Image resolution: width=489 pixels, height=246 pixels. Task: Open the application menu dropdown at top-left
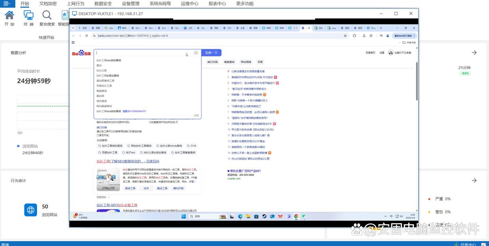(7, 4)
